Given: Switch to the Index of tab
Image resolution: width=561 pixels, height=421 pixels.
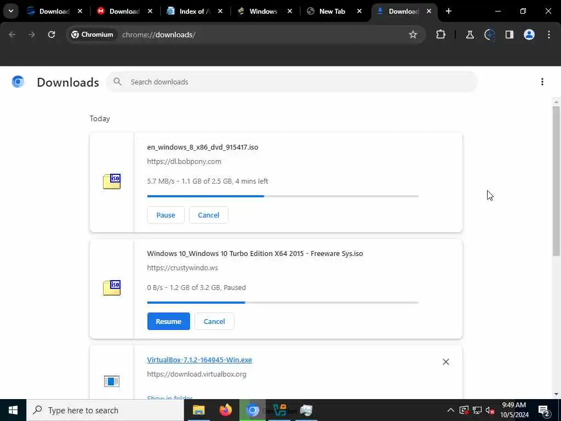Looking at the screenshot, I should click(195, 12).
